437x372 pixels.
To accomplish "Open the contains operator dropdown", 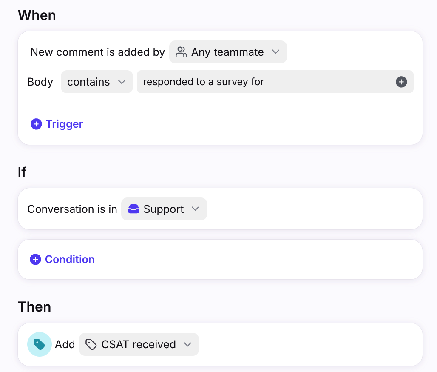I will tap(96, 82).
